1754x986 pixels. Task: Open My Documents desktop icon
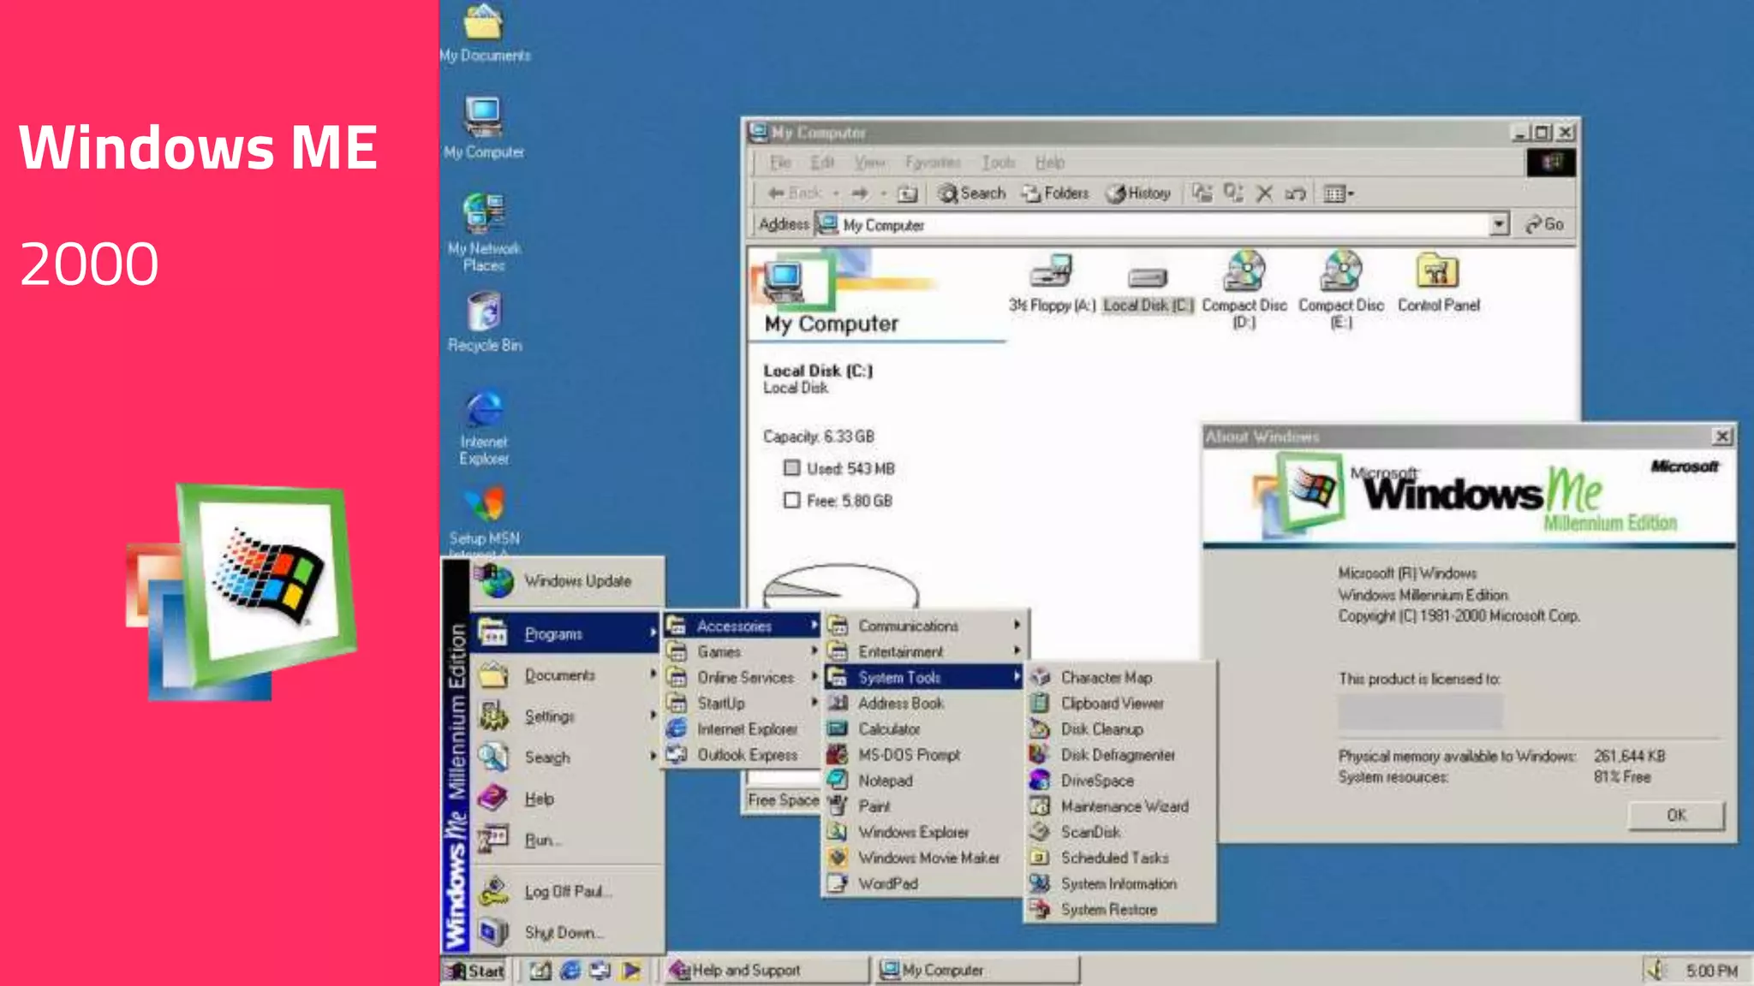tap(485, 33)
